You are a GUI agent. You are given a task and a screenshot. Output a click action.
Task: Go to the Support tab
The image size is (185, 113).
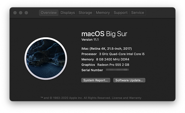click(120, 13)
